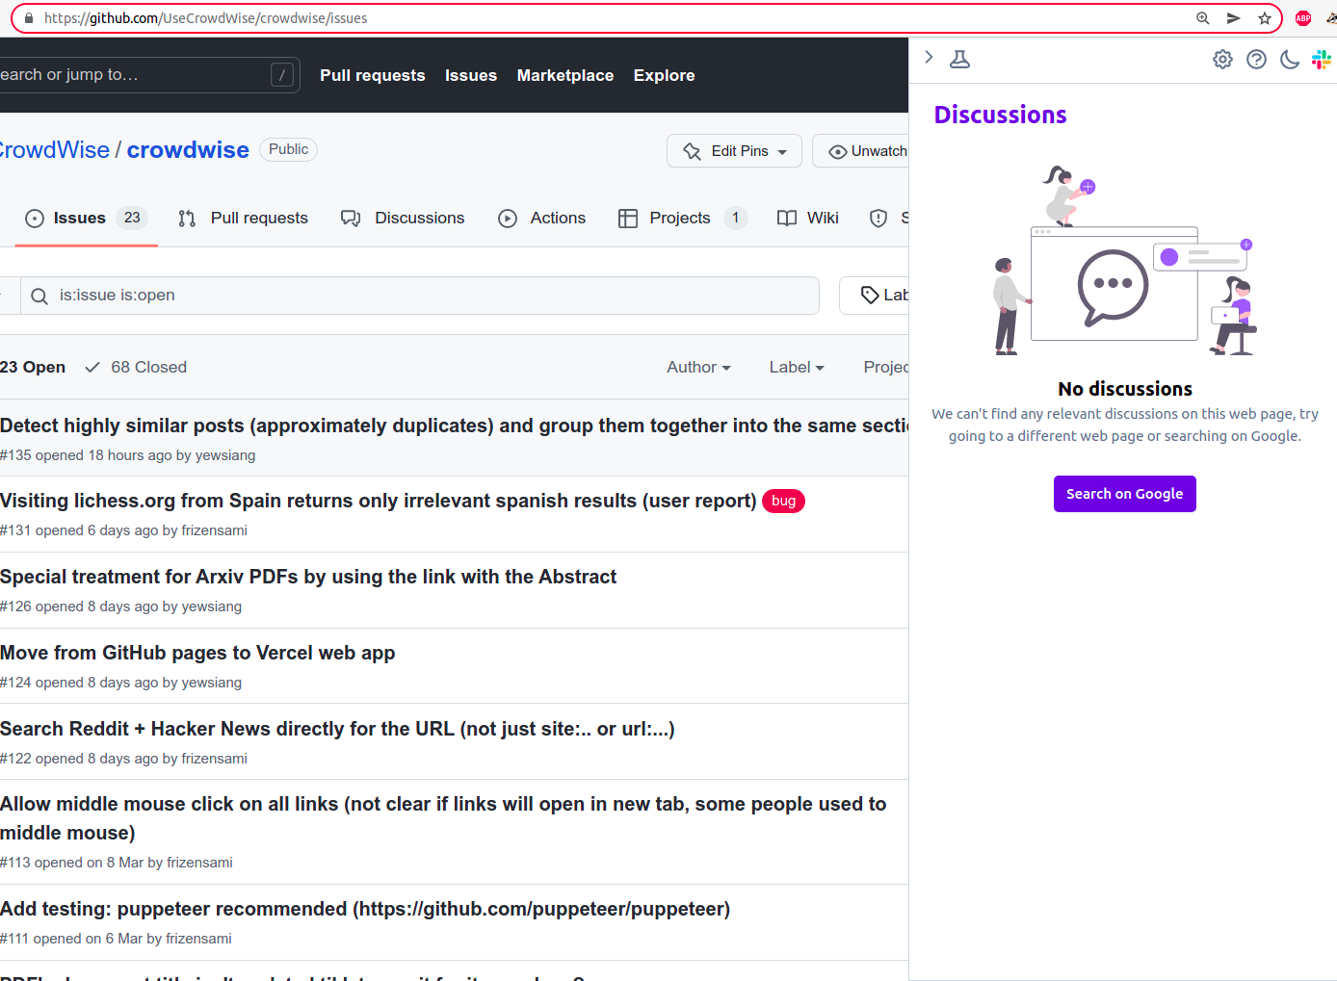The height and width of the screenshot is (981, 1337).
Task: Click the speech bubble icon in Discussions tab
Action: point(351,219)
